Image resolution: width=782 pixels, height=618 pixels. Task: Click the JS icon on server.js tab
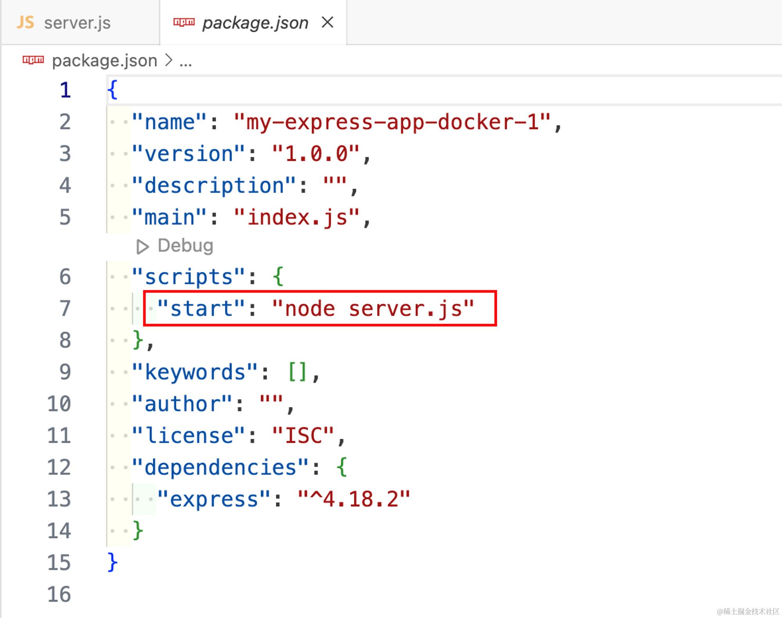25,22
